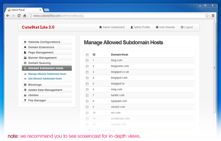The height and width of the screenshot is (141, 221).
Task: Click the house icon beside Admin Dashboard
Action: click(x=101, y=27)
